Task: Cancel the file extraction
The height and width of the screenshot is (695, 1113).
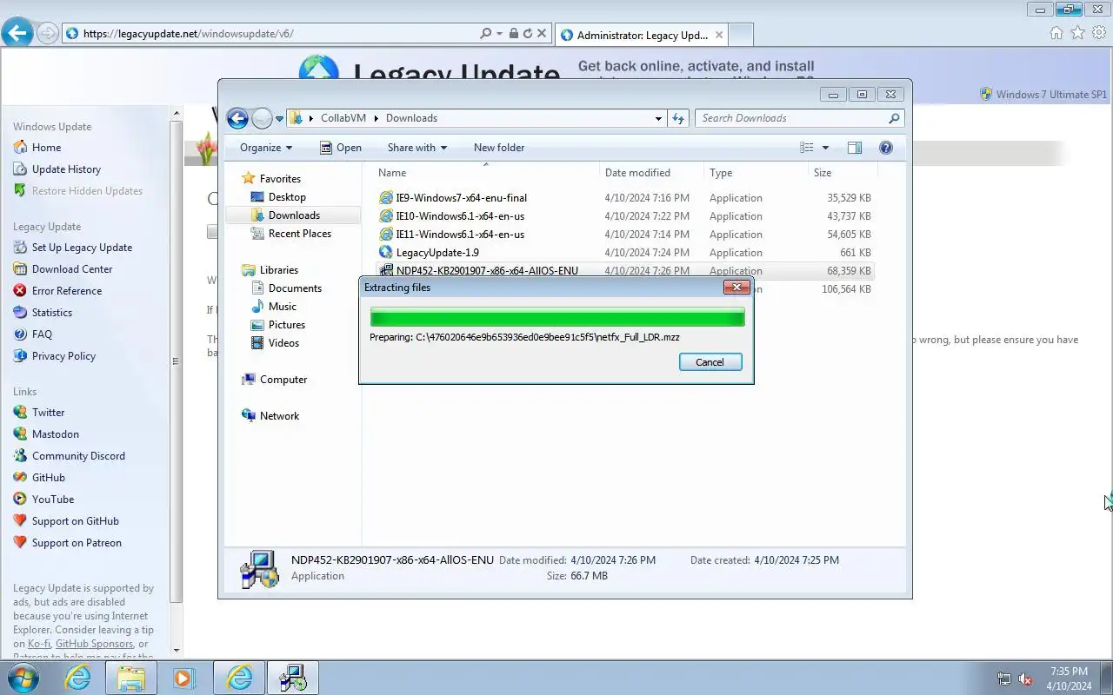Action: point(710,362)
